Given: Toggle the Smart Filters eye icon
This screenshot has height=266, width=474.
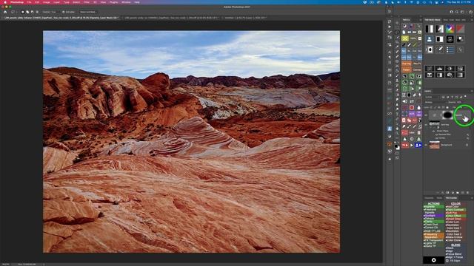Looking at the screenshot, I should [433, 131].
